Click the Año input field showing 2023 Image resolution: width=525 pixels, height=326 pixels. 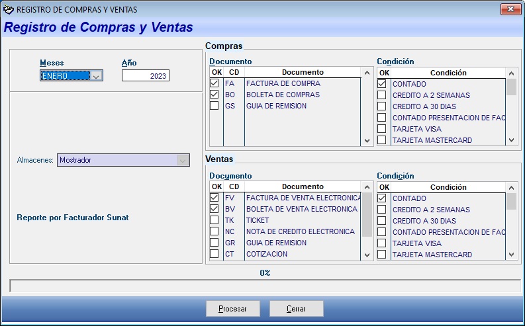[145, 76]
